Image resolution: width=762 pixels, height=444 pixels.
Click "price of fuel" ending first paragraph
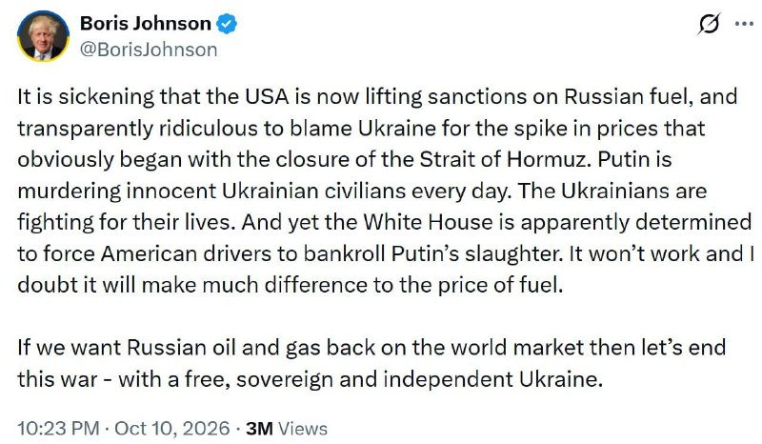coord(501,285)
